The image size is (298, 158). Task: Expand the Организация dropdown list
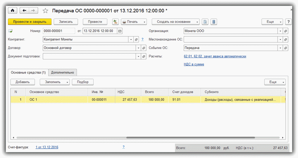(x=280, y=31)
